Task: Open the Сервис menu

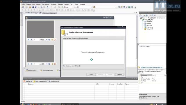Action: coord(67,4)
